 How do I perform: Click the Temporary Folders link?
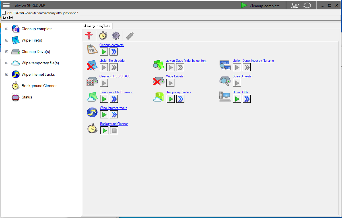tap(179, 92)
